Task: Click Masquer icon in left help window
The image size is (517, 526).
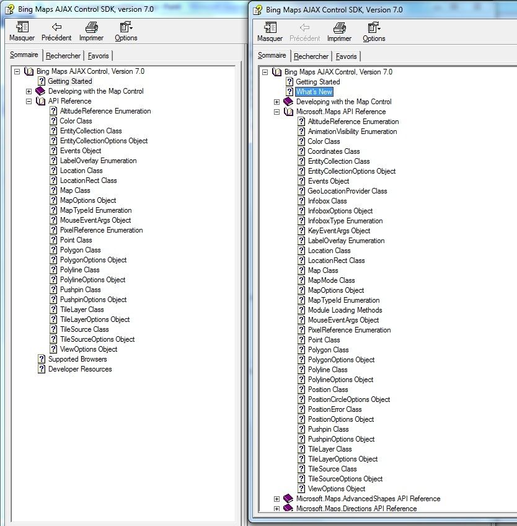Action: (22, 27)
